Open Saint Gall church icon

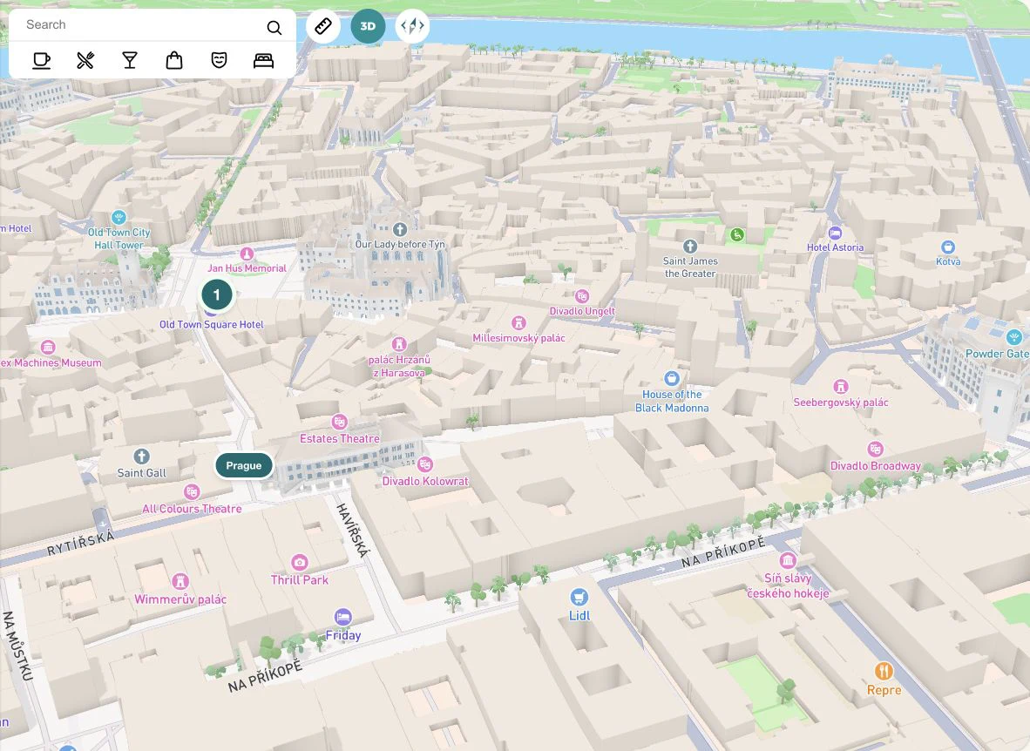coord(141,457)
